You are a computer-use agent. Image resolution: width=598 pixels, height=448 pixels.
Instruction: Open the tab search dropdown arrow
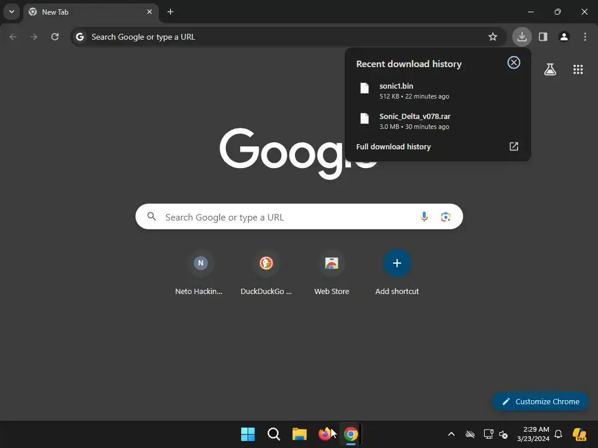(x=12, y=12)
